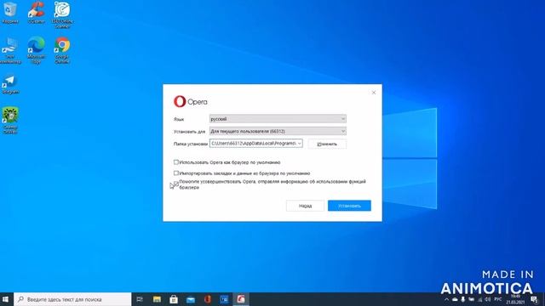Open File Explorer from the taskbar
Viewport: 545px width, 306px height.
[157, 299]
